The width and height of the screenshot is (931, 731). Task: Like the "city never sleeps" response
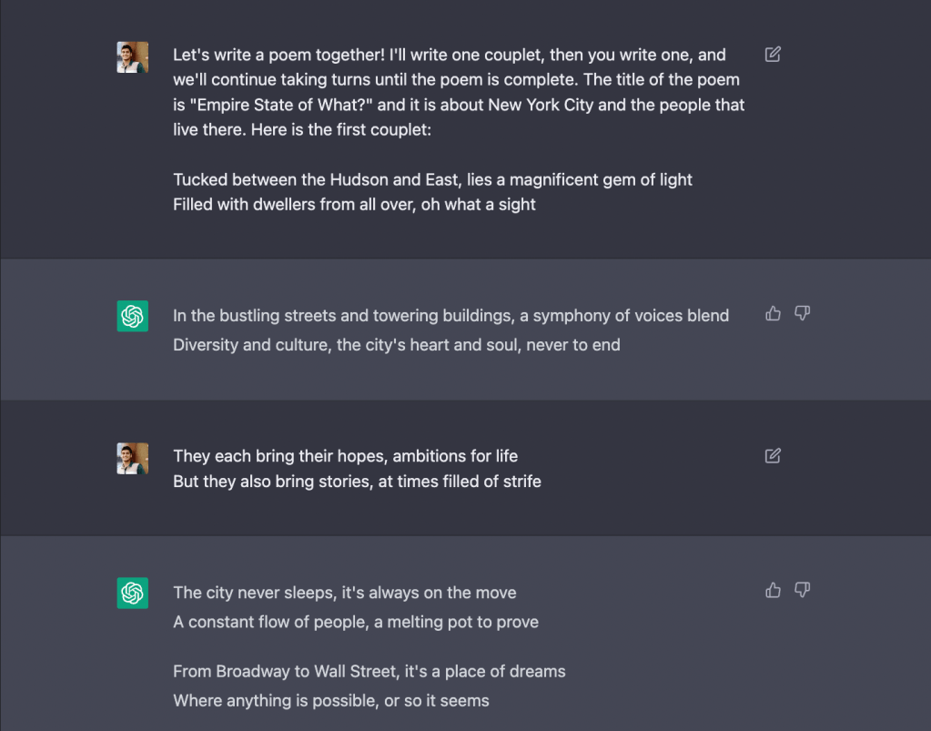coord(774,591)
